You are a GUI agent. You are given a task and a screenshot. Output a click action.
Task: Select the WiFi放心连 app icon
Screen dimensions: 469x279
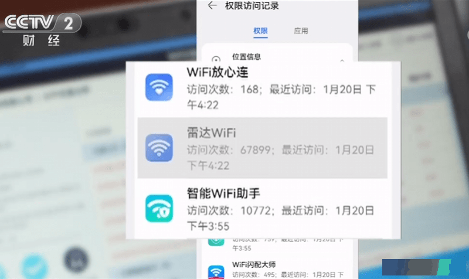click(159, 87)
